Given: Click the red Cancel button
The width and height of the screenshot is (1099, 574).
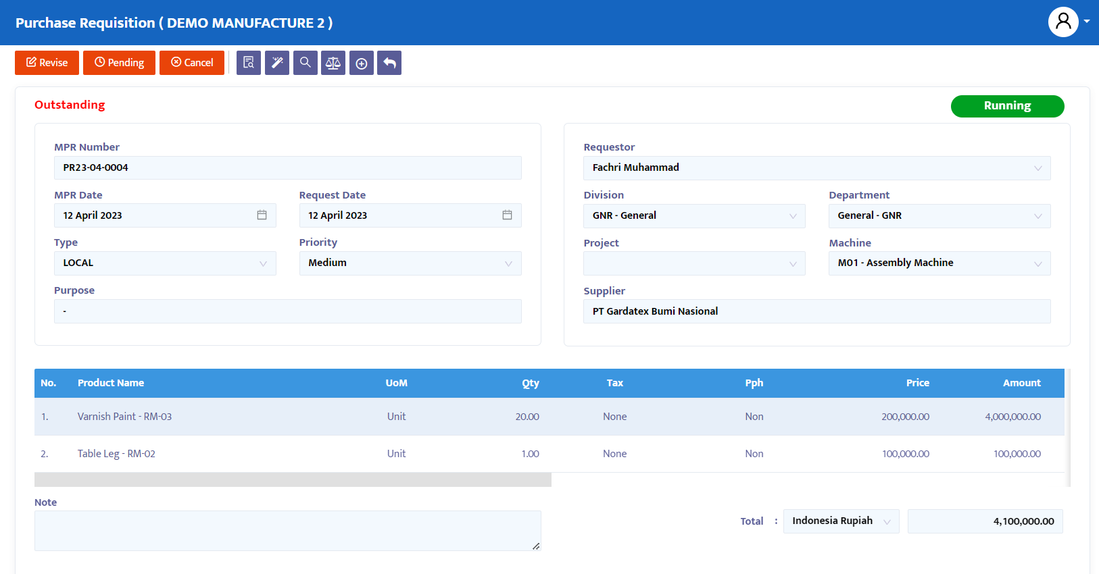Looking at the screenshot, I should point(192,63).
